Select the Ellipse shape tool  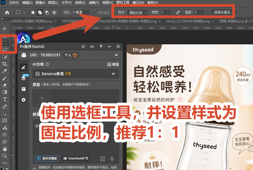point(5,135)
